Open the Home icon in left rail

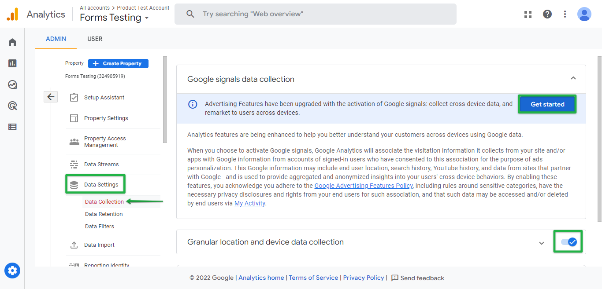pos(12,42)
